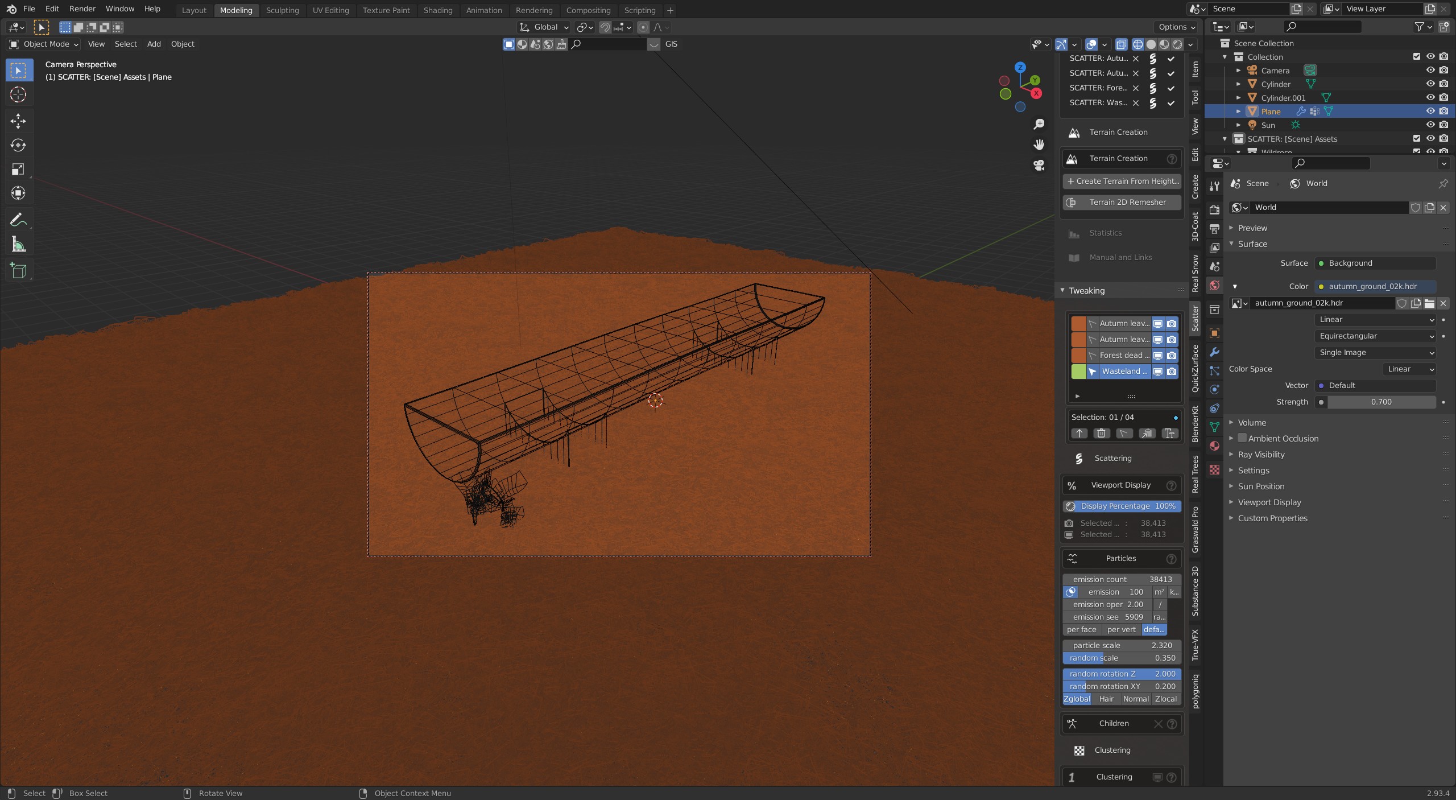Expand the Volume panel
The height and width of the screenshot is (800, 1456).
(1252, 423)
